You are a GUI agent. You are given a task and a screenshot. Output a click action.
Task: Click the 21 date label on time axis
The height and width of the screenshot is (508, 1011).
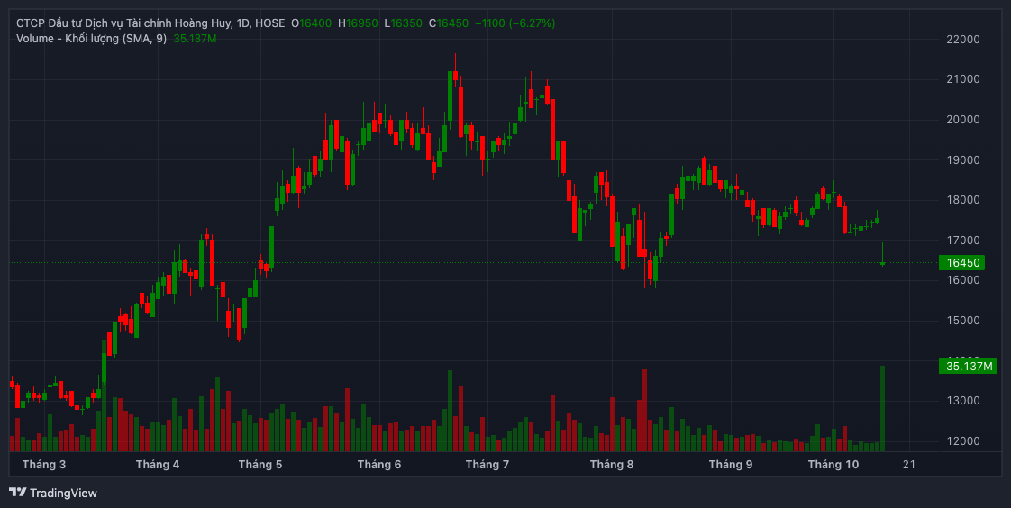909,465
